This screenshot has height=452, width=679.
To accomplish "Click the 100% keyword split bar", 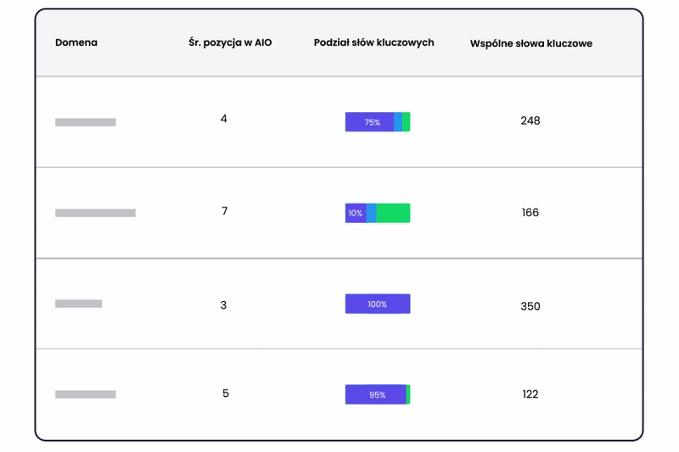I will tap(377, 304).
